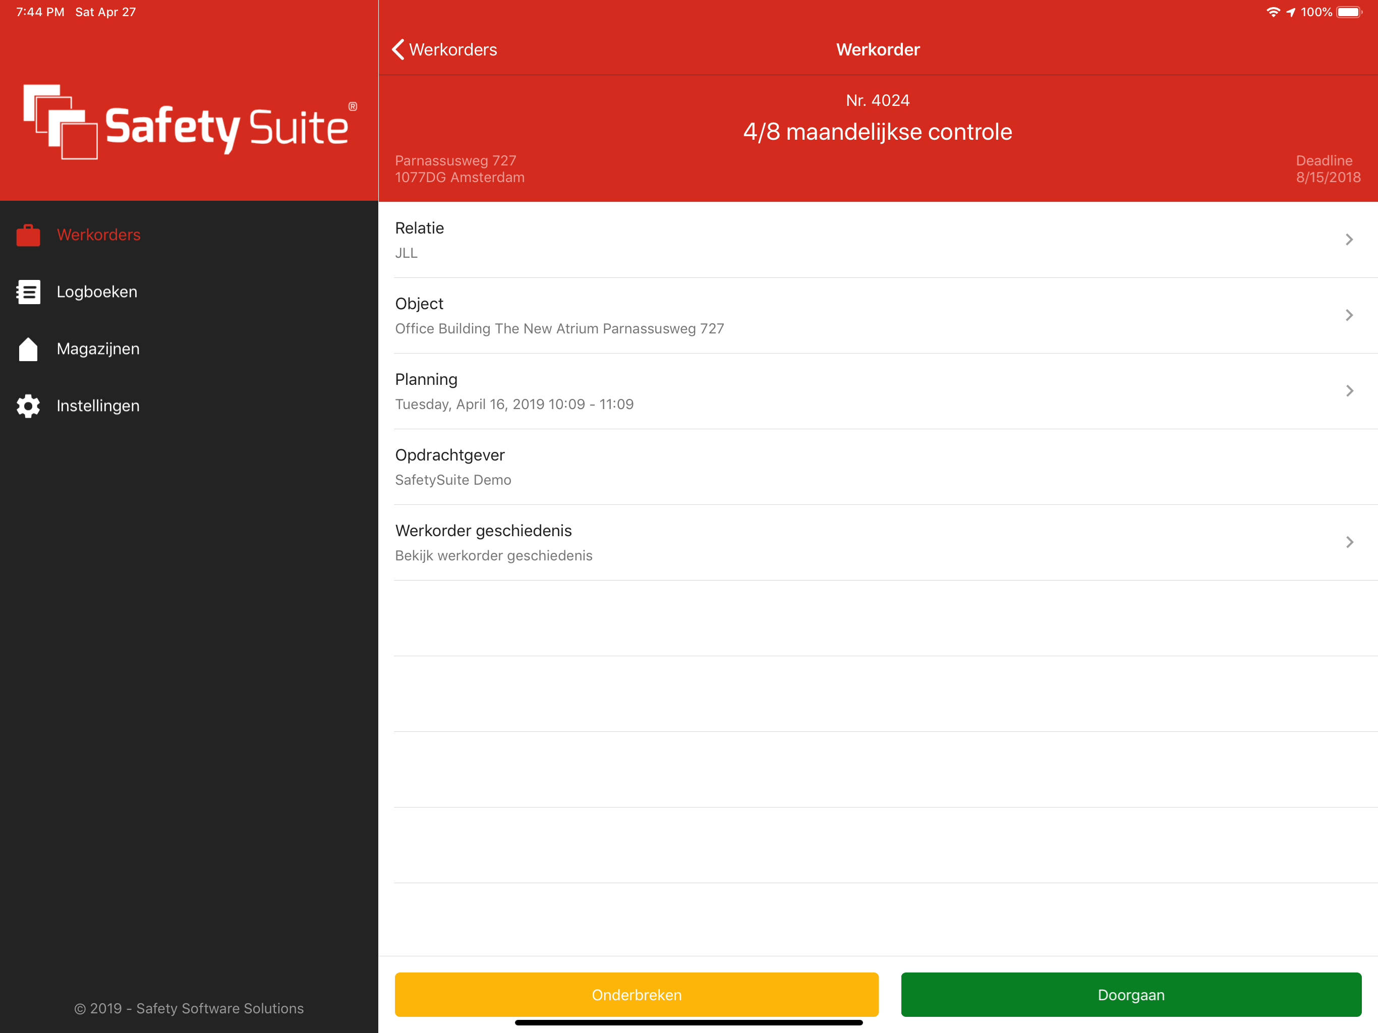The width and height of the screenshot is (1378, 1033).
Task: Select the Werkorder geschiedenis label
Action: click(483, 531)
